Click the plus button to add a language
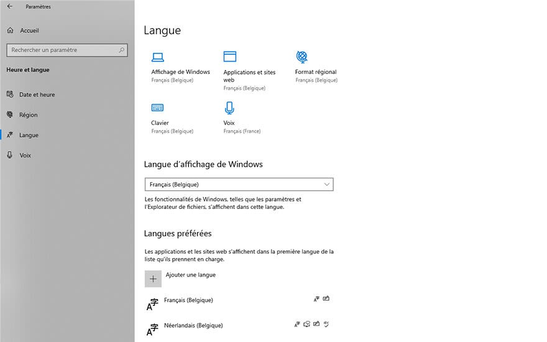The height and width of the screenshot is (342, 547). pos(153,279)
